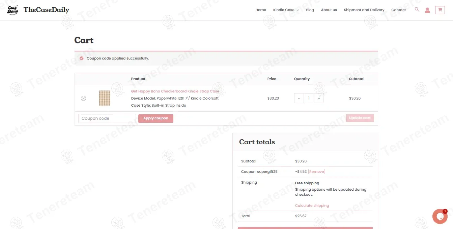Go to the Home menu item

261,10
